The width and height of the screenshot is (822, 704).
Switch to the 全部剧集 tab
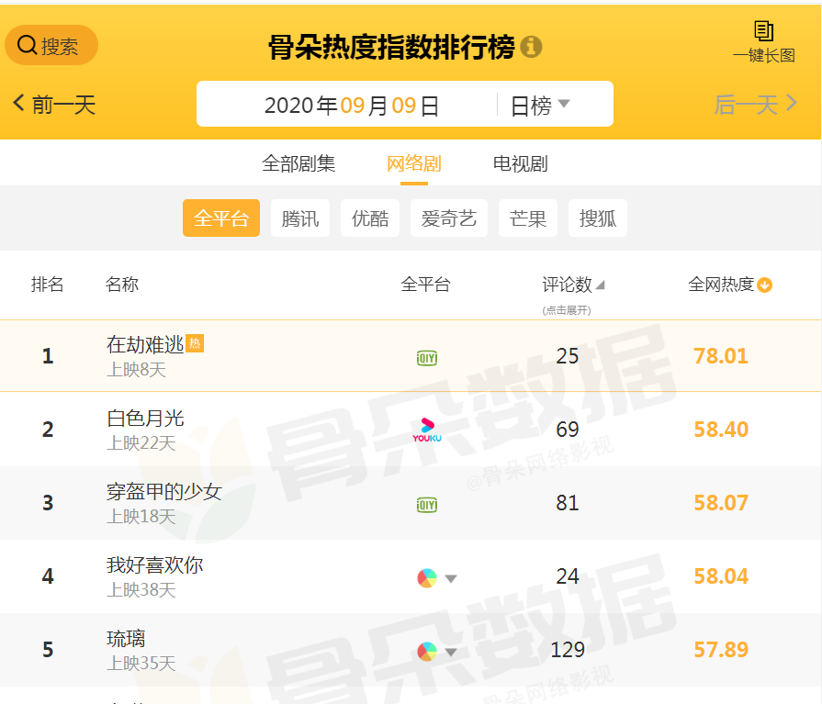click(x=298, y=163)
